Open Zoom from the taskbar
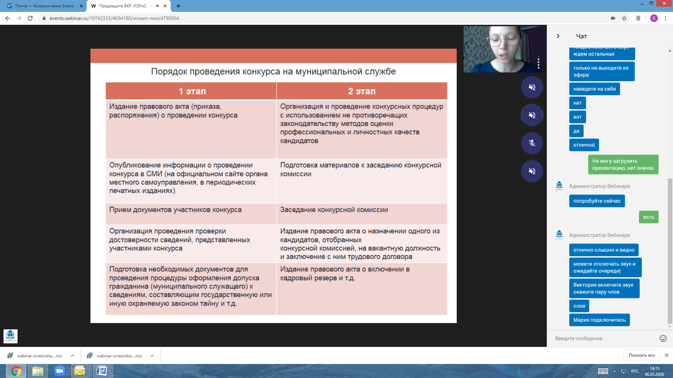The image size is (673, 378). (59, 371)
